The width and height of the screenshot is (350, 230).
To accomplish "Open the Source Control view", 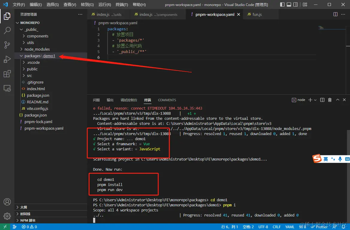I will pos(7,45).
